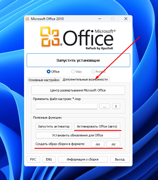The image size is (158, 180).
Task: Clear the .msp file path with X button
Action: click(x=116, y=106)
